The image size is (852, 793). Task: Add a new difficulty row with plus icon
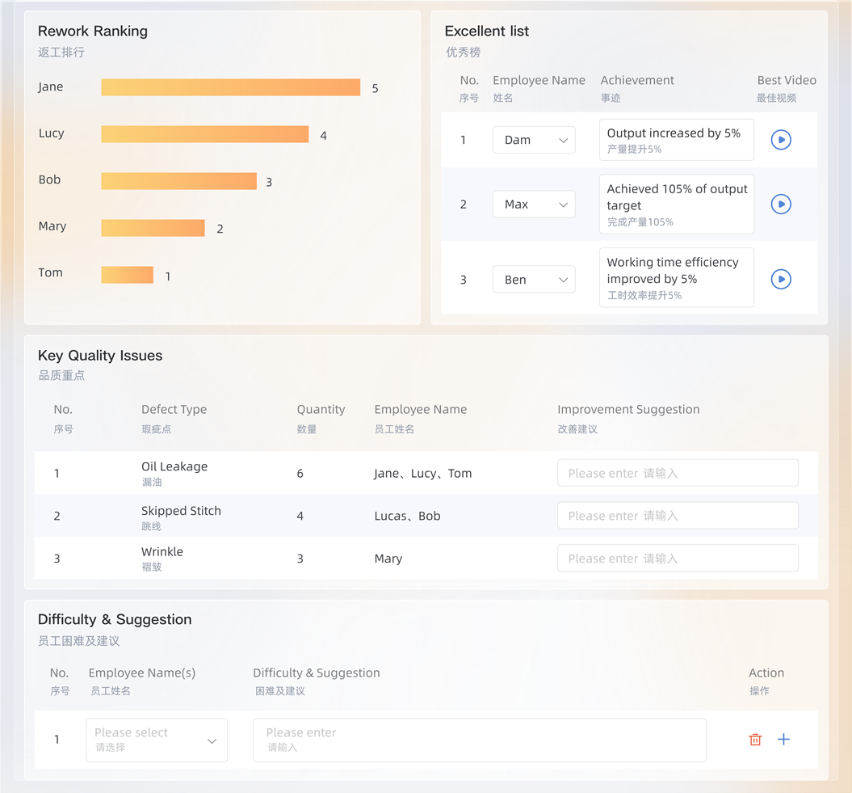[x=783, y=740]
